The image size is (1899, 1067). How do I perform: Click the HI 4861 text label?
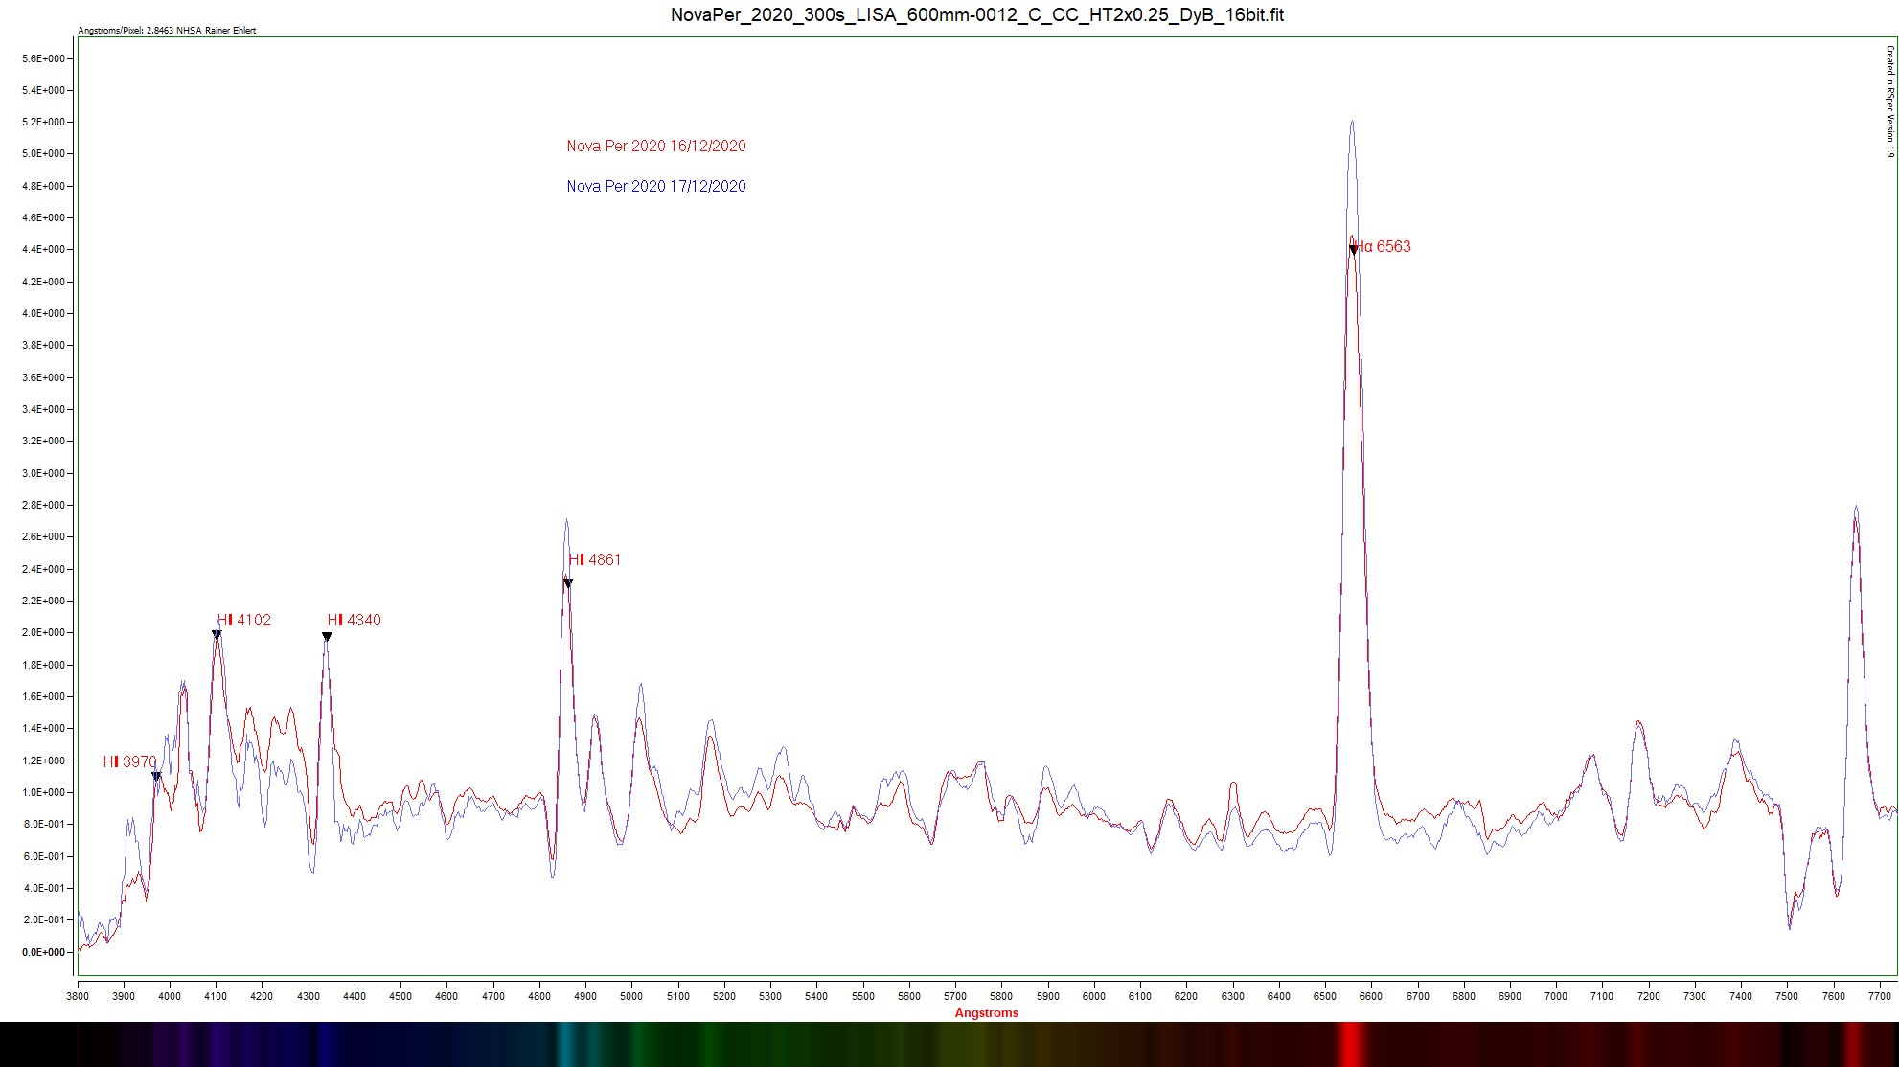(x=595, y=560)
